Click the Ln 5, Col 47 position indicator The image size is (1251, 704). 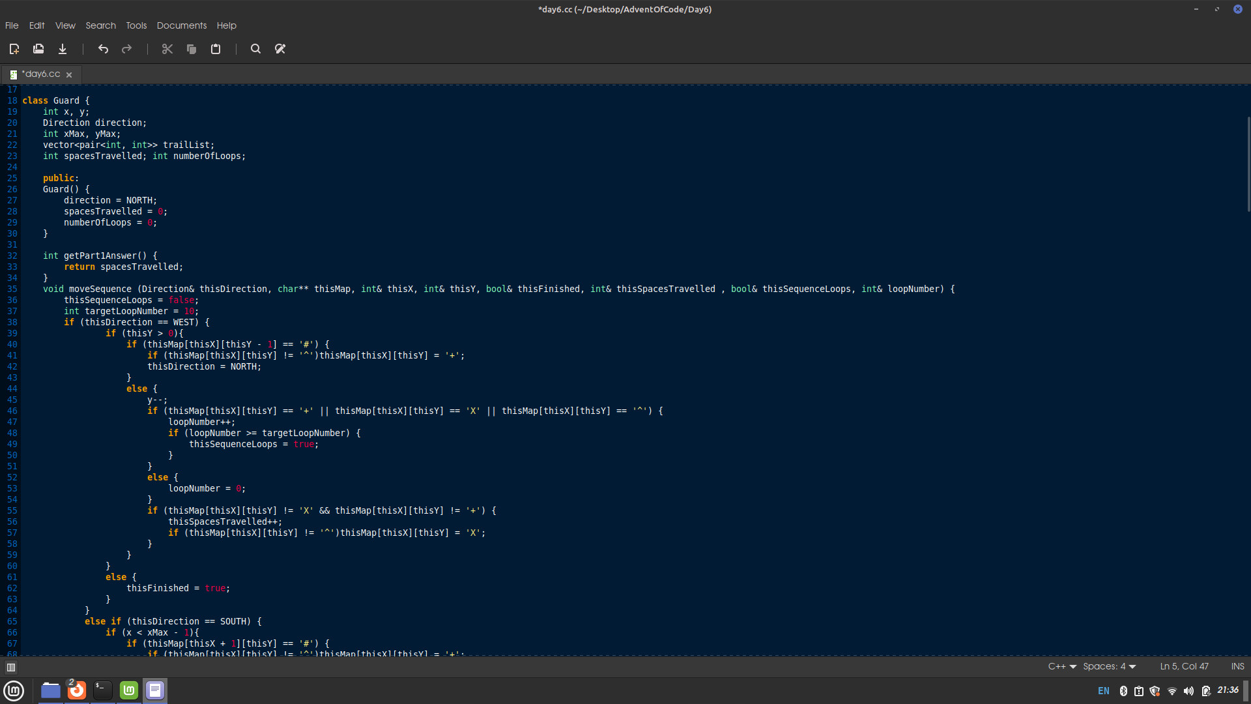[1184, 666]
